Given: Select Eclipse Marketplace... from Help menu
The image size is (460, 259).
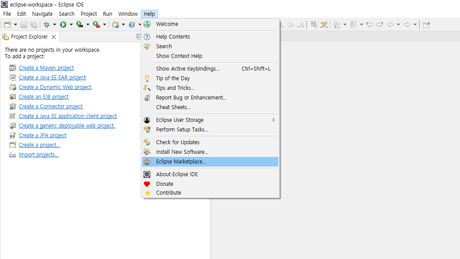Looking at the screenshot, I should pyautogui.click(x=210, y=162).
